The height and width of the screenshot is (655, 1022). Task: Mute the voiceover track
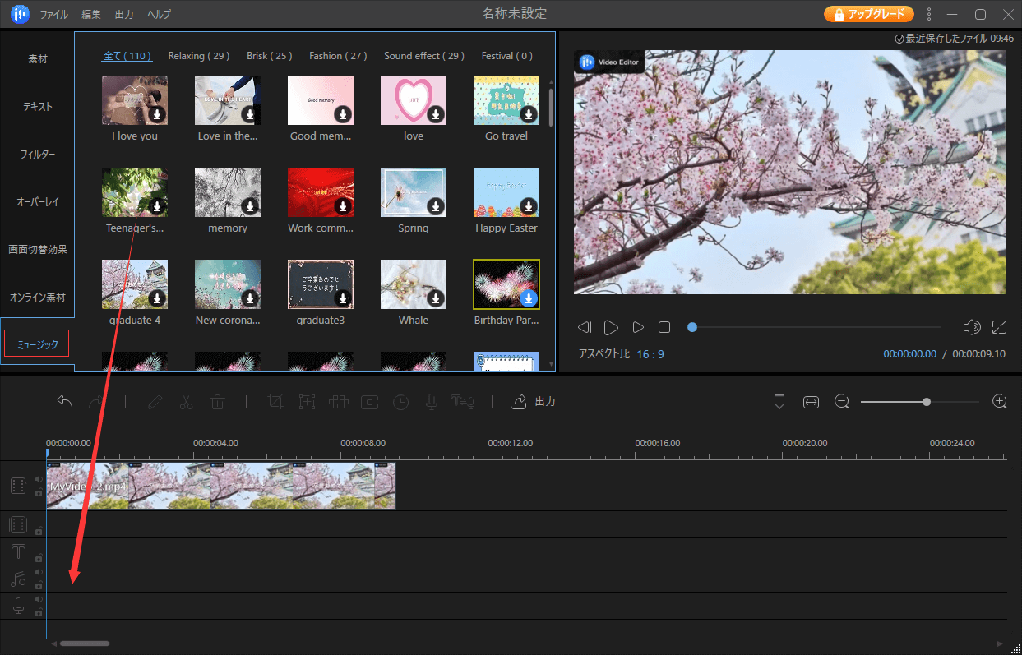[x=39, y=599]
